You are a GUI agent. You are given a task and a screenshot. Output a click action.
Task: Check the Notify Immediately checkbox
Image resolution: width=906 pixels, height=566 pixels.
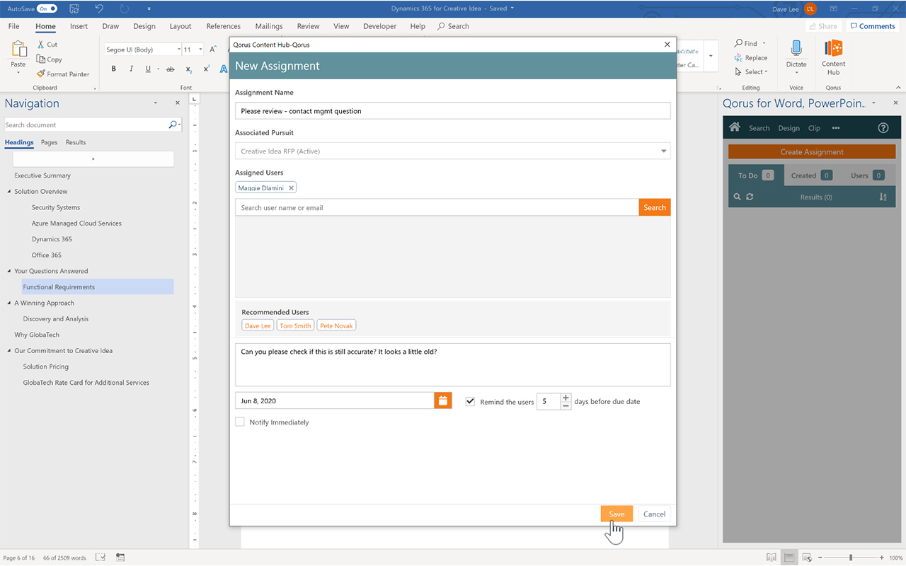pos(240,422)
